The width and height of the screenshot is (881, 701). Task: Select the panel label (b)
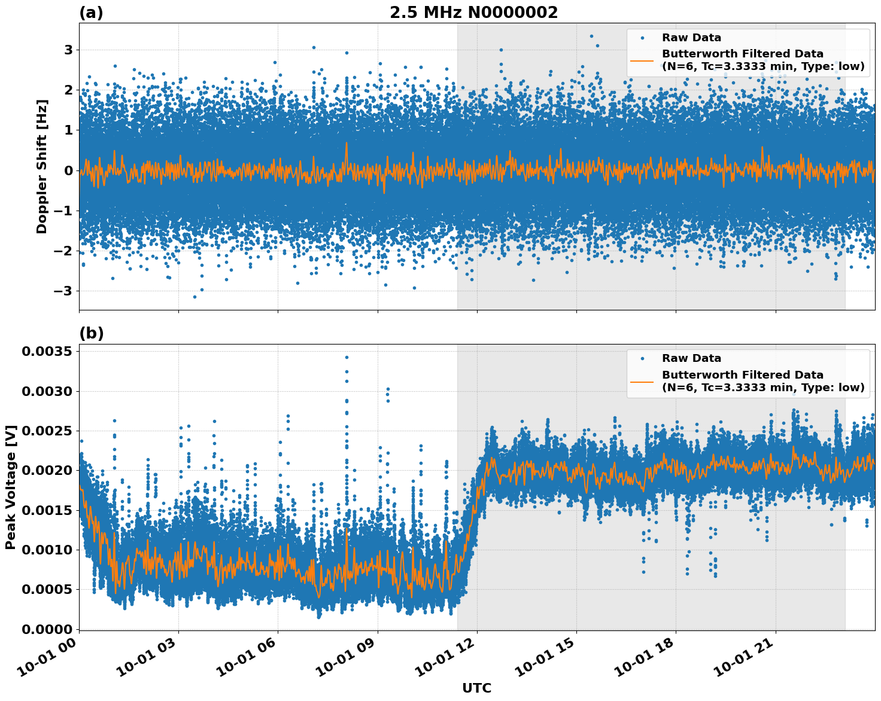pos(91,332)
